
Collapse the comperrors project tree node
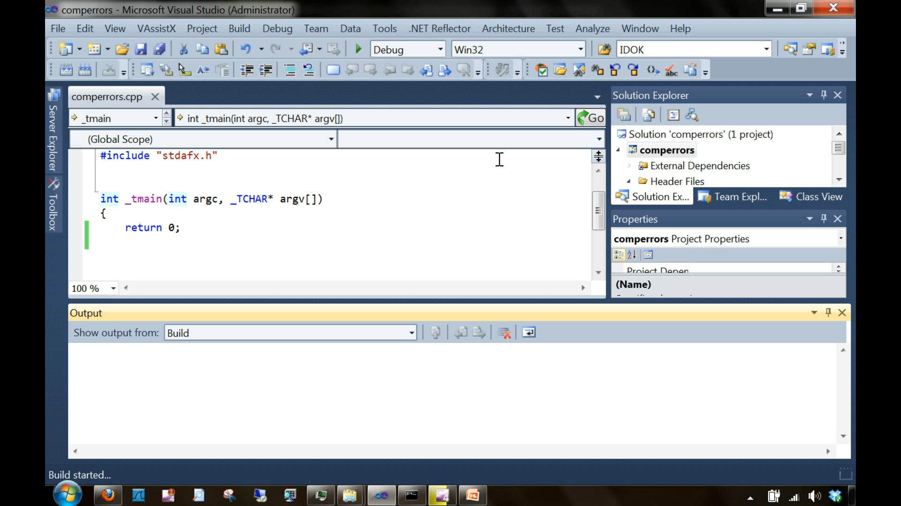(618, 150)
